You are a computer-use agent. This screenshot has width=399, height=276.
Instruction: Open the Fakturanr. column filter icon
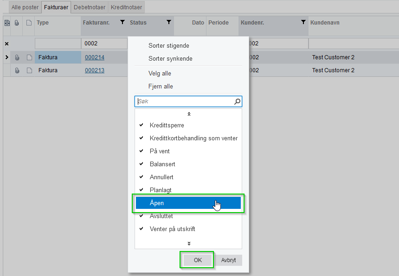point(122,22)
